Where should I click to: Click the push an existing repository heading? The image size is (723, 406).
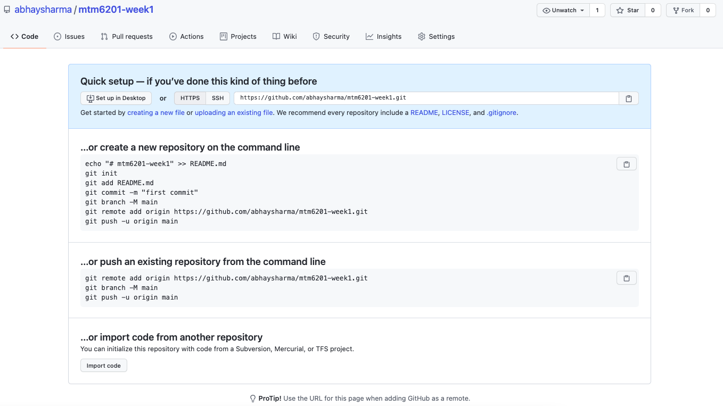point(203,262)
